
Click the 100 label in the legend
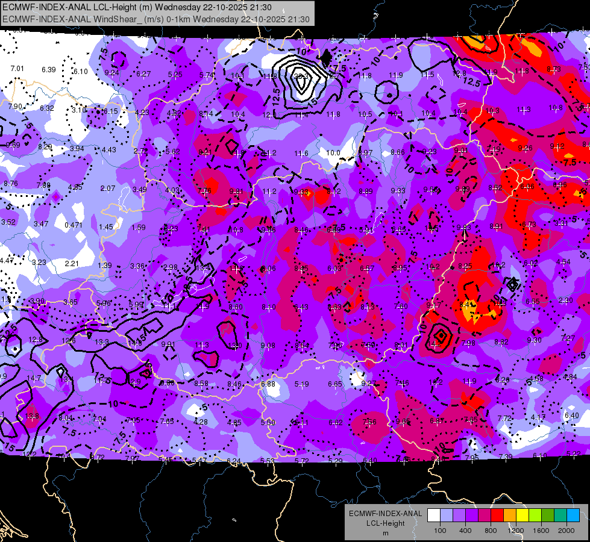[x=440, y=531]
